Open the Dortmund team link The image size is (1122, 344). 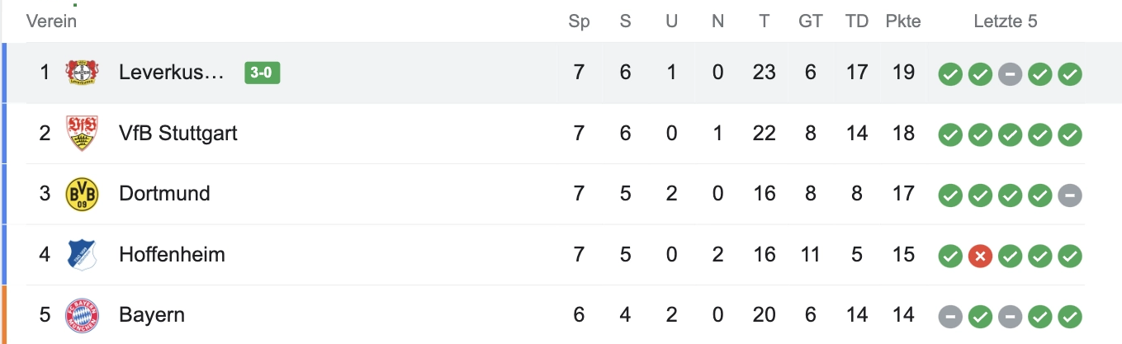pyautogui.click(x=164, y=194)
